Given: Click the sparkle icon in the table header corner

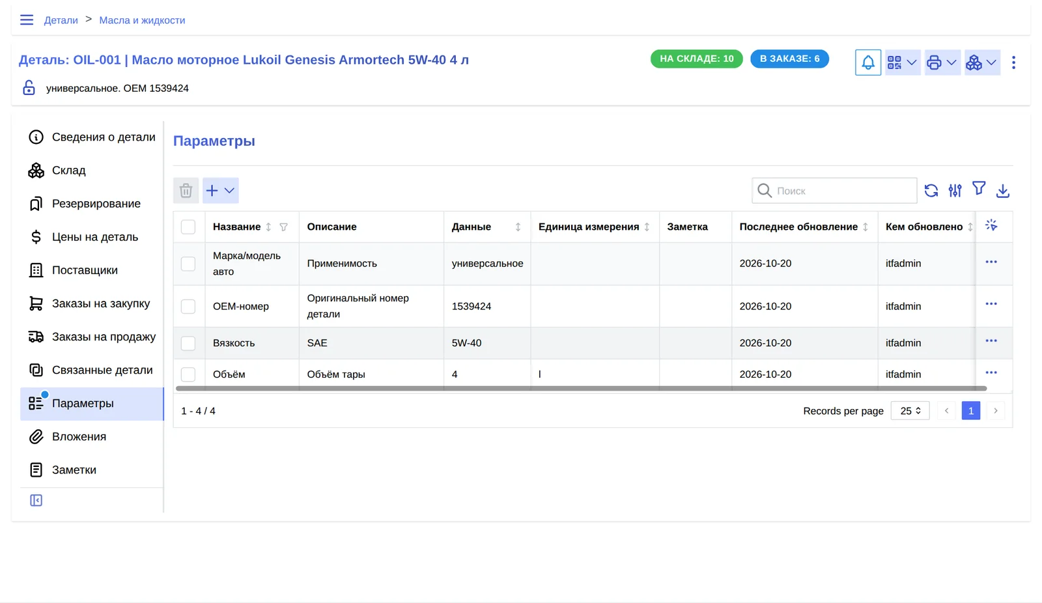Looking at the screenshot, I should 991,225.
